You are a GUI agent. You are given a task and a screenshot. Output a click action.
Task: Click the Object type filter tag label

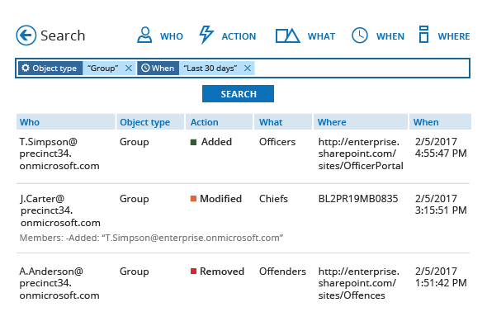click(x=54, y=69)
